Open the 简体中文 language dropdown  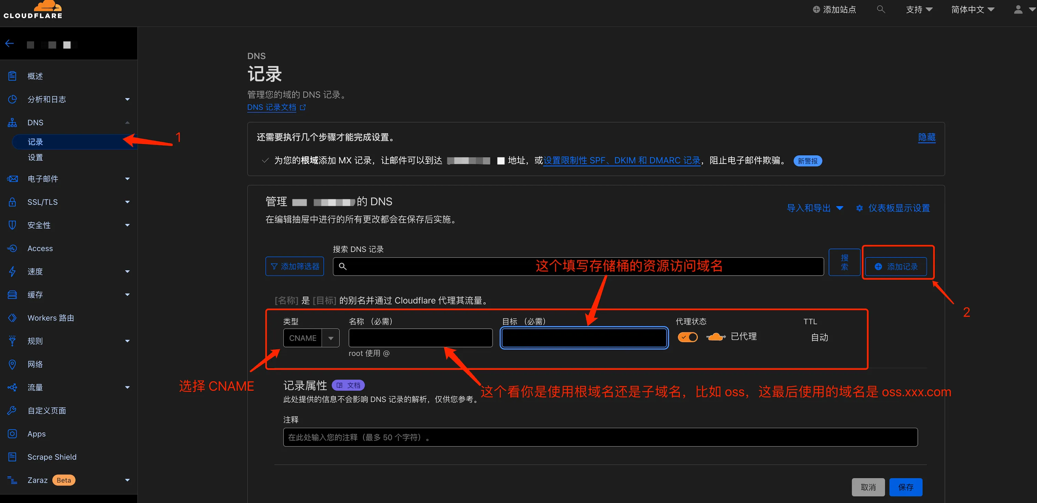click(973, 10)
